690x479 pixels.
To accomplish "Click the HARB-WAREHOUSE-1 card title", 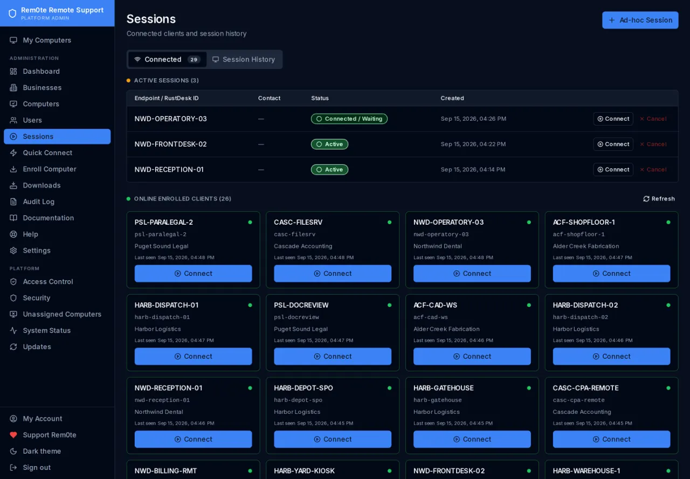I will (x=586, y=471).
